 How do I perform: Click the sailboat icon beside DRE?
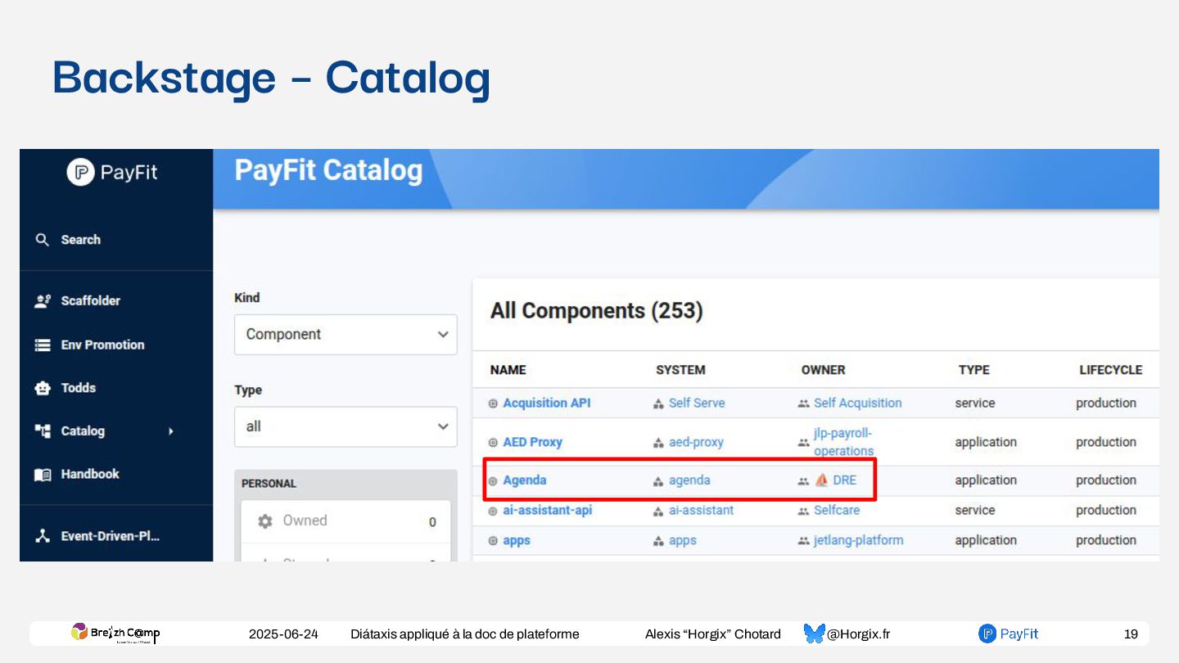822,480
